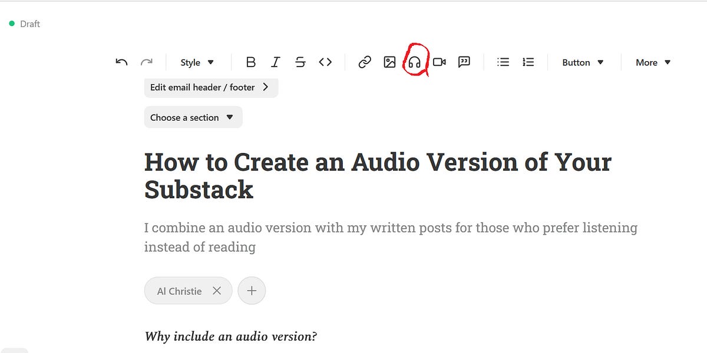Screen dimensions: 707x353
Task: Select the numbered list option
Action: [528, 62]
